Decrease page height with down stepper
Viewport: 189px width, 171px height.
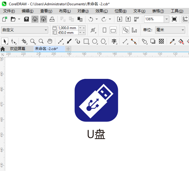[80, 32]
